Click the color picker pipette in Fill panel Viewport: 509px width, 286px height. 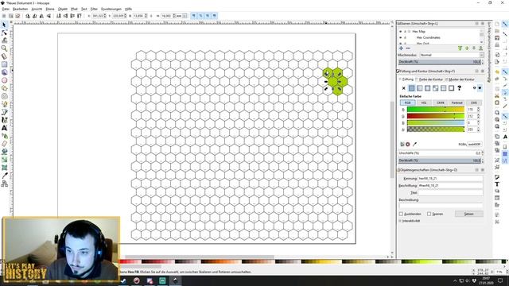pos(414,144)
